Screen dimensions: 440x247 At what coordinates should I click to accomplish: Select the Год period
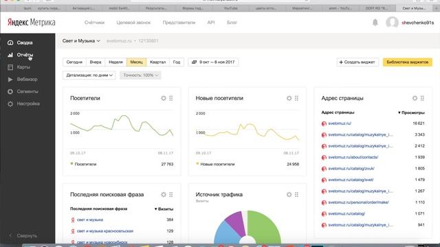177,62
